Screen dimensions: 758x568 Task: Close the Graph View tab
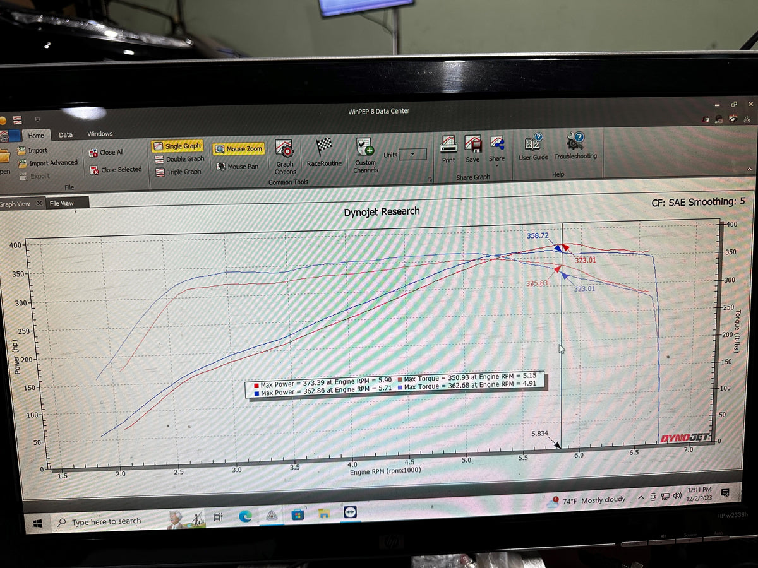click(x=39, y=203)
